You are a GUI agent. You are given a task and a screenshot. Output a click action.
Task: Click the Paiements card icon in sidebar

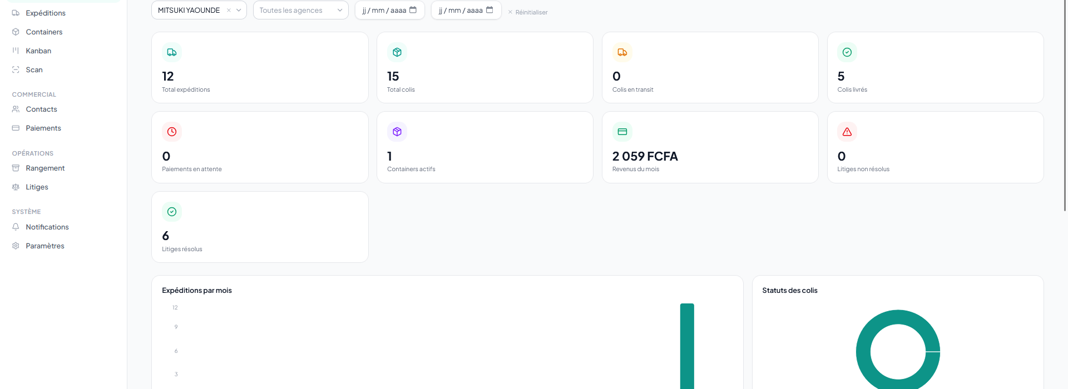pyautogui.click(x=16, y=128)
